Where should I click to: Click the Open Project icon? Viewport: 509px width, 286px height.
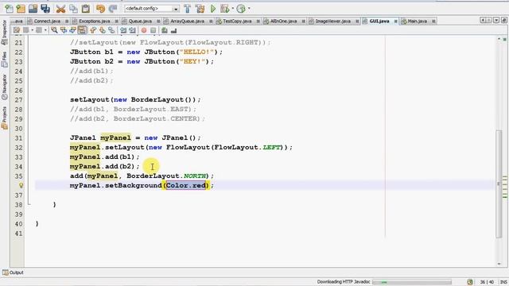(x=33, y=9)
